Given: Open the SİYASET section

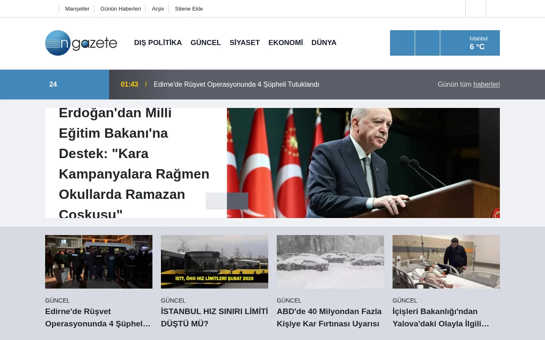Looking at the screenshot, I should coord(244,42).
